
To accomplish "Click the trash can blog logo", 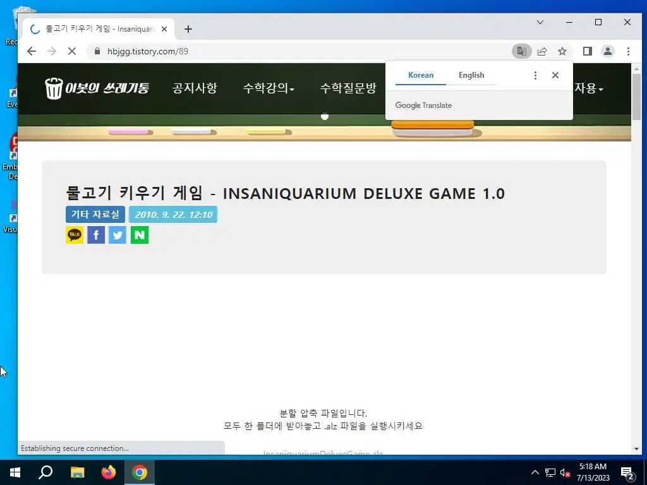I will coord(54,88).
